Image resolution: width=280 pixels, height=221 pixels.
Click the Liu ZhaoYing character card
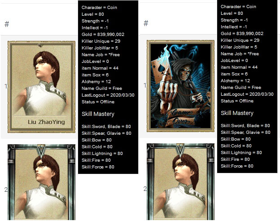click(41, 87)
